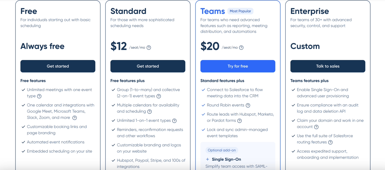The height and width of the screenshot is (170, 385).
Task: Open help icon beside Salesforce routing features
Action: tap(330, 142)
